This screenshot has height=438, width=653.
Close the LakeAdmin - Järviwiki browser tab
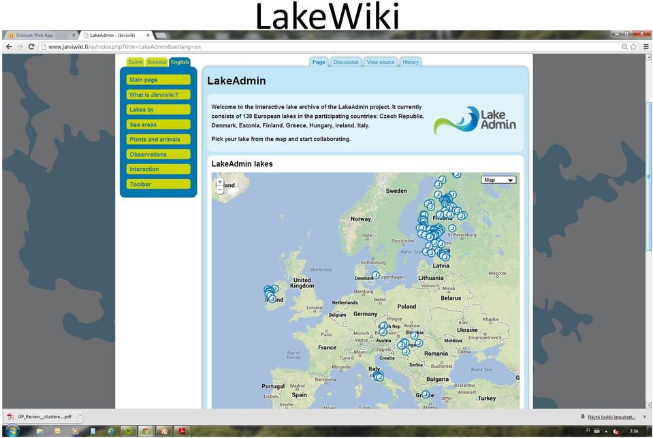click(x=148, y=35)
